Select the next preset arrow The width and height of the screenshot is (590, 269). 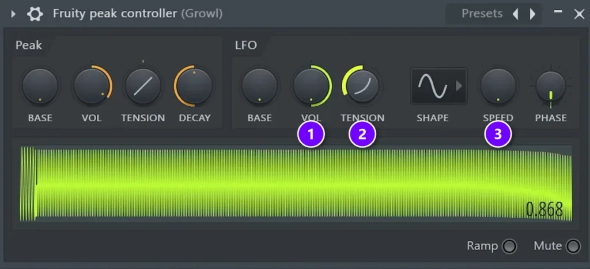532,14
